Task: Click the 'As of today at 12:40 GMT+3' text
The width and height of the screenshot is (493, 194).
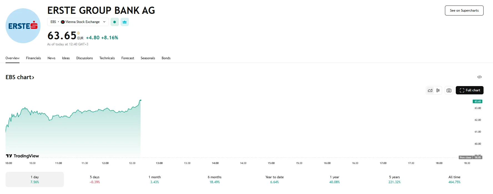Action: [68, 44]
